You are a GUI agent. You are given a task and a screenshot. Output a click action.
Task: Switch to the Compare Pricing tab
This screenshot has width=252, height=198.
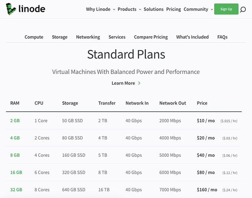[151, 37]
